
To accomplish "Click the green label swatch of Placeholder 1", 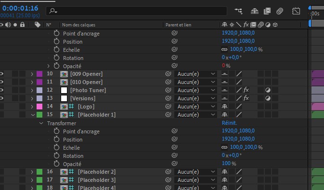I will (39, 115).
